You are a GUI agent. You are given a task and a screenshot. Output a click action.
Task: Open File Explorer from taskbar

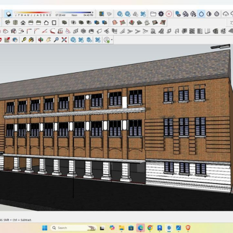point(122,228)
